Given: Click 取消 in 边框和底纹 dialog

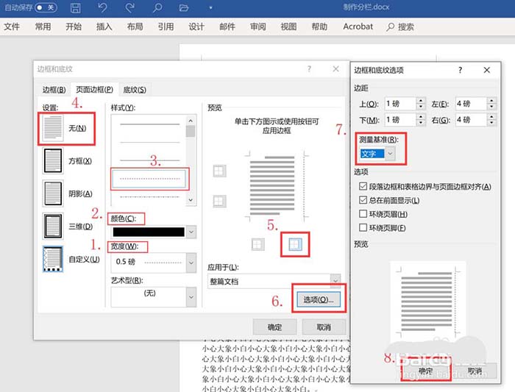Looking at the screenshot, I should click(x=324, y=327).
